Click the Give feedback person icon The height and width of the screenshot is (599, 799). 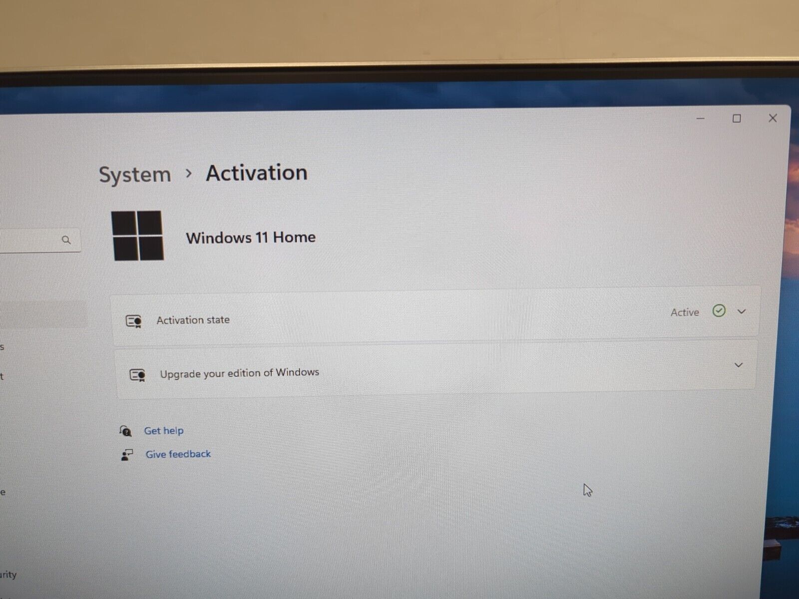click(x=127, y=455)
